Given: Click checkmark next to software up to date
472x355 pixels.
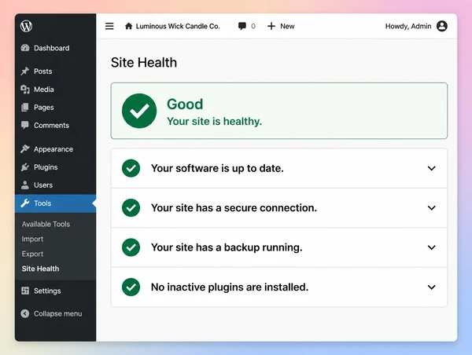Looking at the screenshot, I should click(131, 168).
